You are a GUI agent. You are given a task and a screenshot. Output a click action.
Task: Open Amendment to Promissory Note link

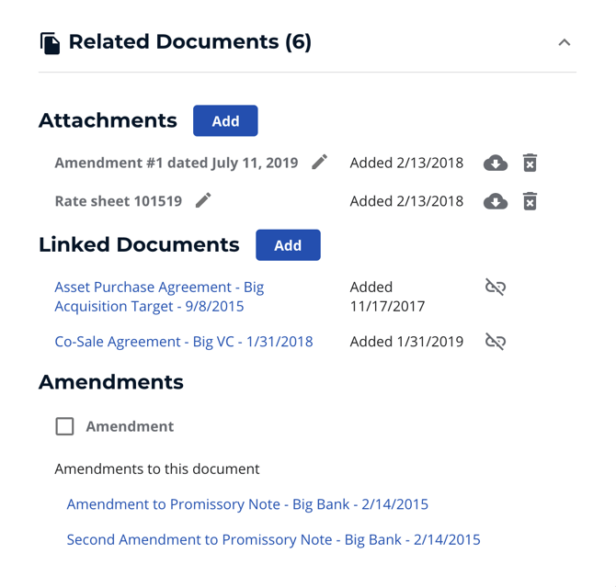pos(247,504)
